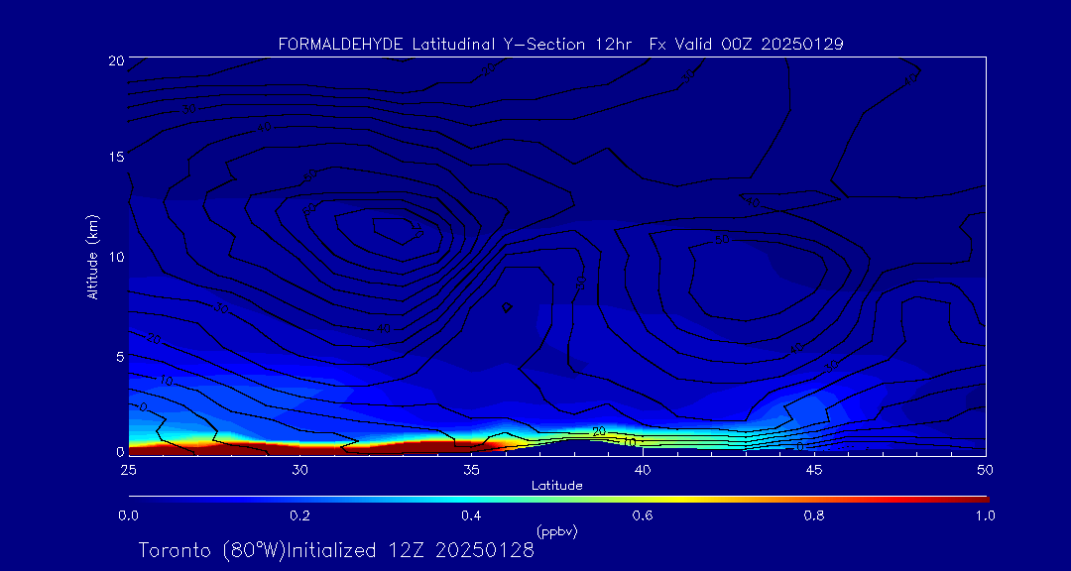
Task: Click the colorbar label 0.6
Action: click(644, 516)
